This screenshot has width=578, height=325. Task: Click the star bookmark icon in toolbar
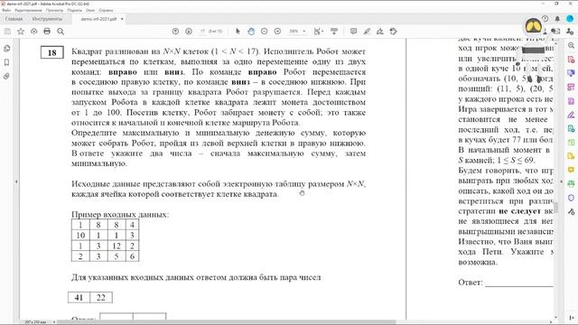click(x=21, y=32)
